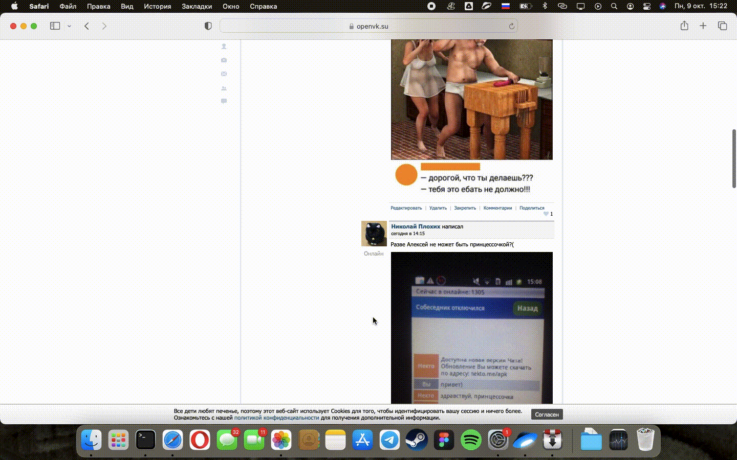Click the Удалить link under the post
The width and height of the screenshot is (737, 460).
click(438, 208)
